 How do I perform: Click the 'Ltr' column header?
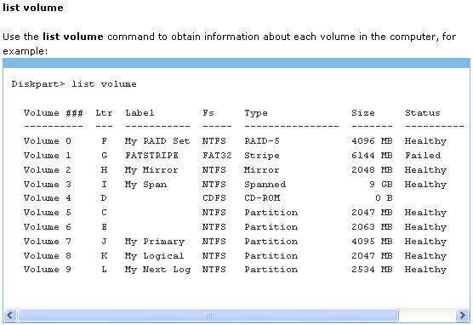coord(104,113)
